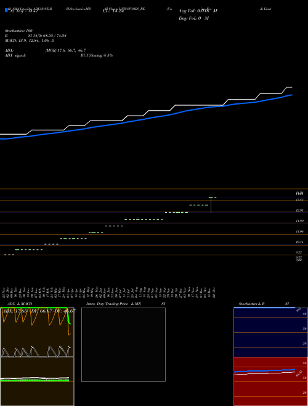This screenshot has width=308, height=406.
Task: Click the 10.14 price axis label
Action: (x=300, y=242)
